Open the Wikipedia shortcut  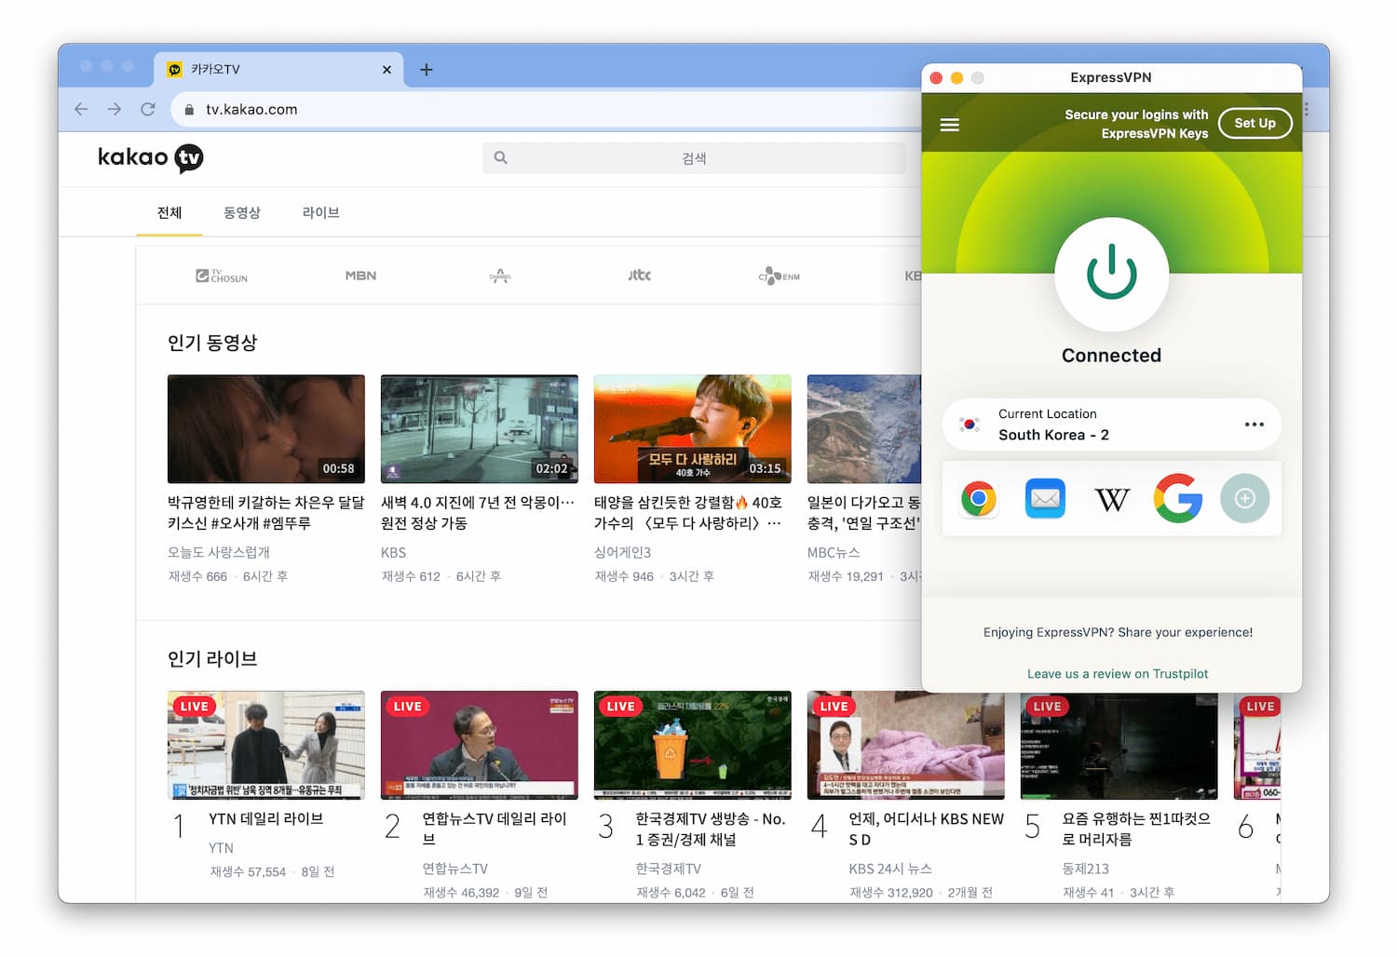click(x=1111, y=499)
